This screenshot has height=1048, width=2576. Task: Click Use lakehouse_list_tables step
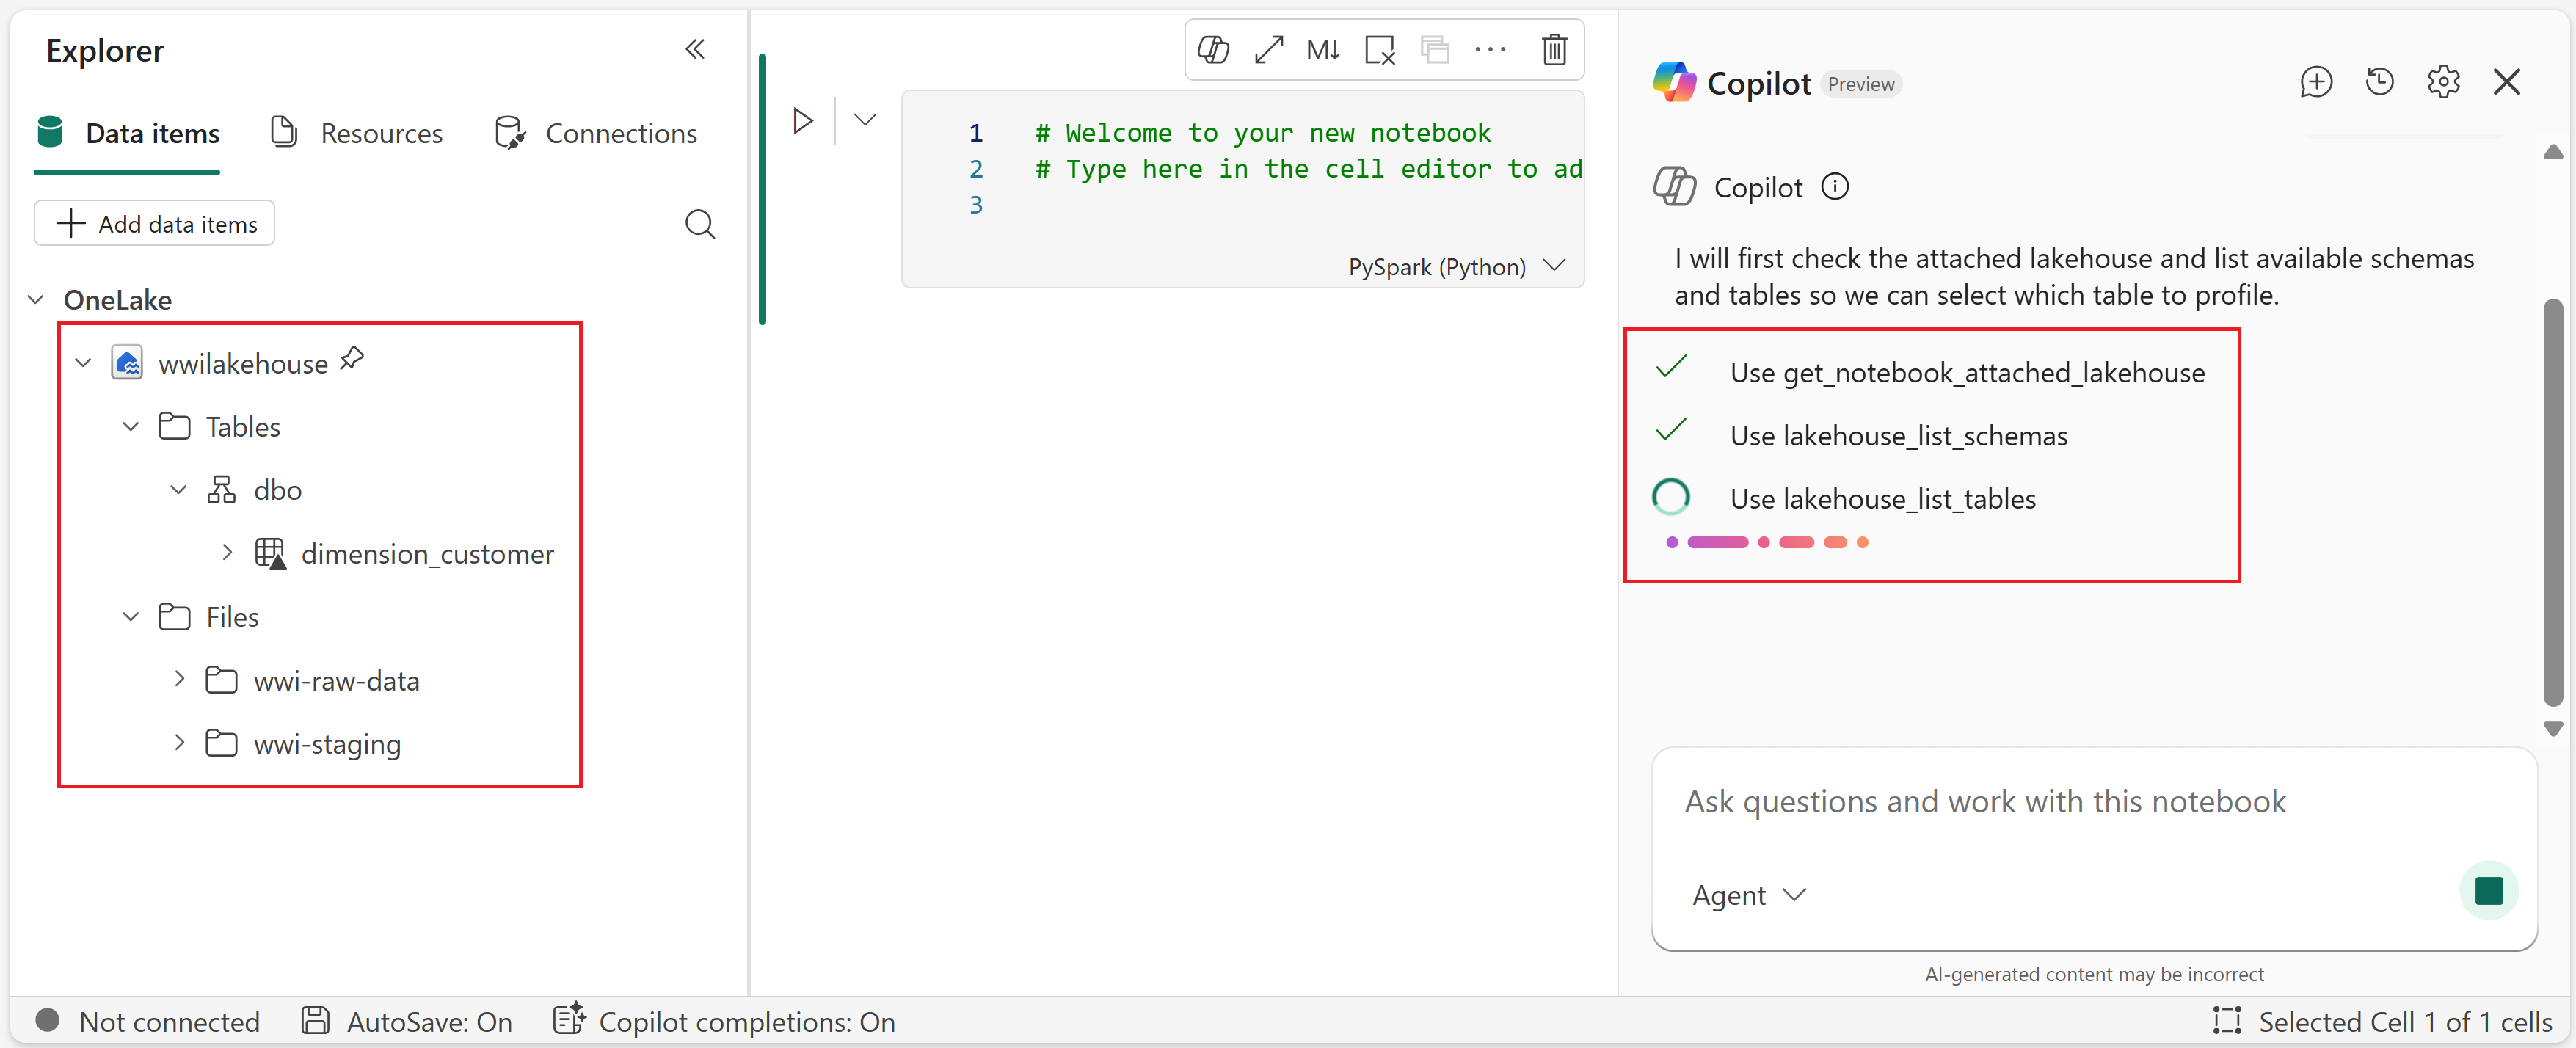1882,498
